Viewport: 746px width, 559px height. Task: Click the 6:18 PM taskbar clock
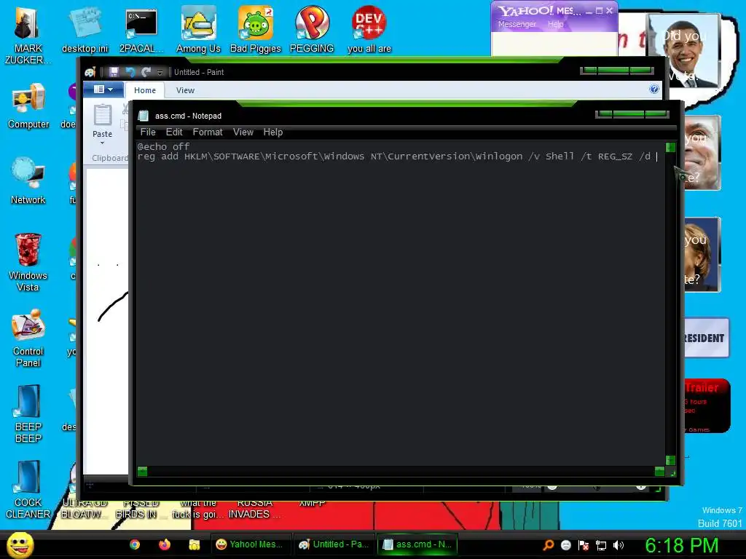point(681,544)
